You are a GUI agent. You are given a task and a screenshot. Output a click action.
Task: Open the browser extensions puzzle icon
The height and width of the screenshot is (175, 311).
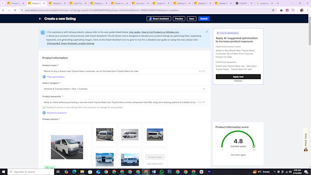click(293, 10)
